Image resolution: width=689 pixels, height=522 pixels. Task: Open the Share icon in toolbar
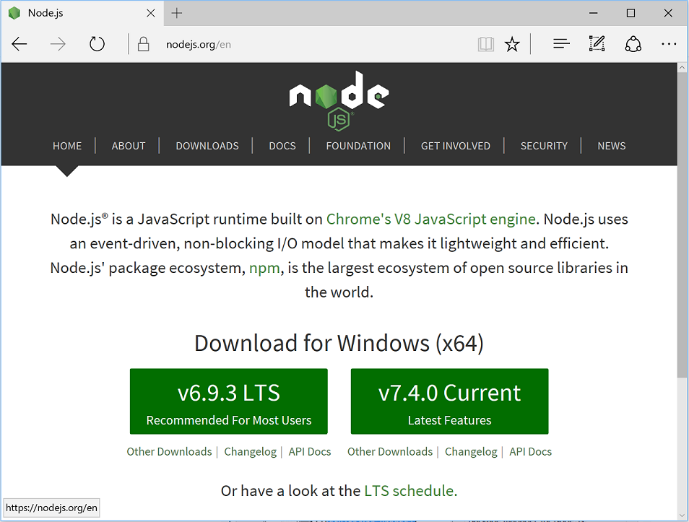click(x=633, y=45)
